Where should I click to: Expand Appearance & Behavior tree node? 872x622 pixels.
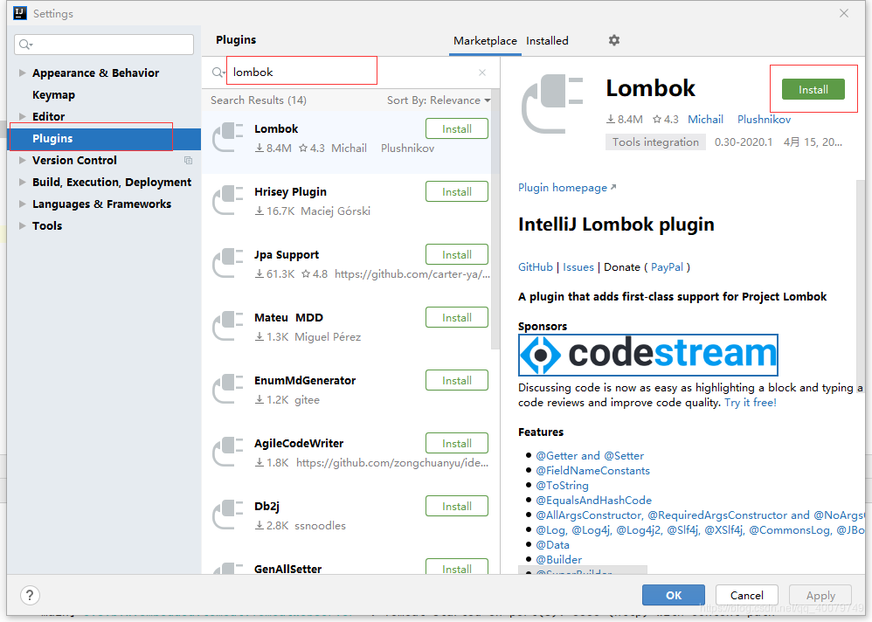pos(22,73)
